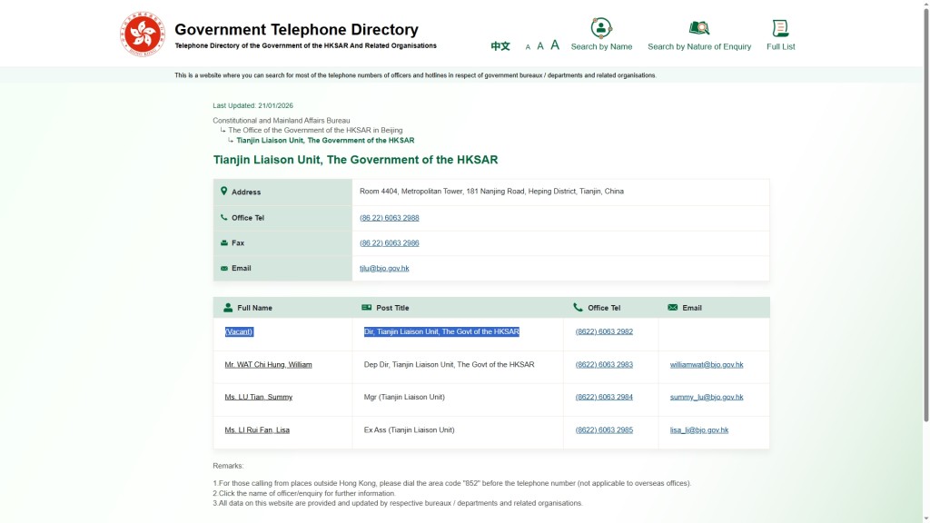Click office telephone (86 22) 6063 2988

(x=389, y=218)
